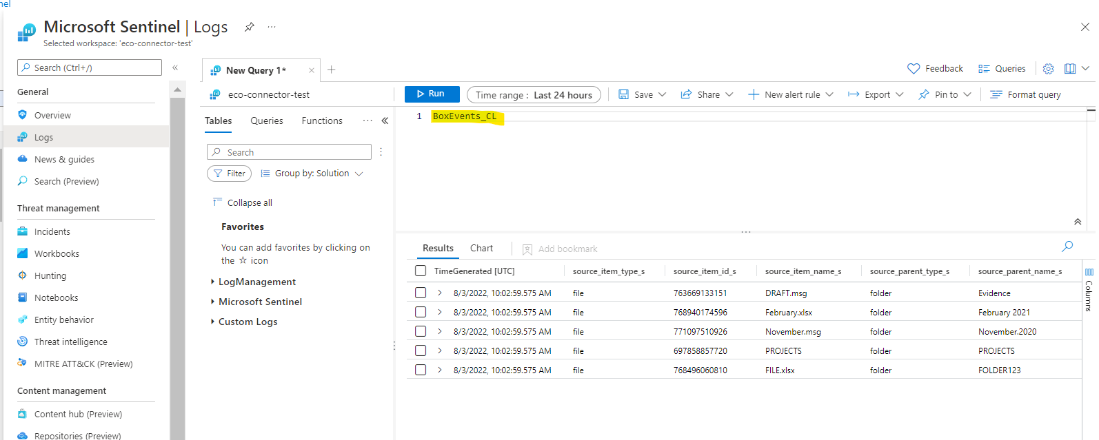The image size is (1099, 440).
Task: Switch to the Queries tab in side pane
Action: point(267,121)
